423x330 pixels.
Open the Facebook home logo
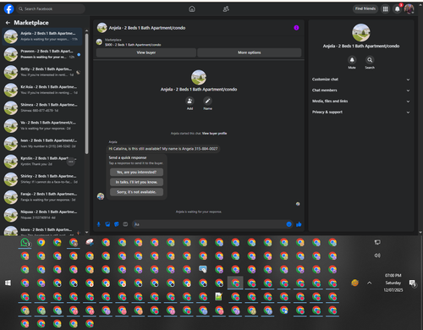[x=8, y=8]
